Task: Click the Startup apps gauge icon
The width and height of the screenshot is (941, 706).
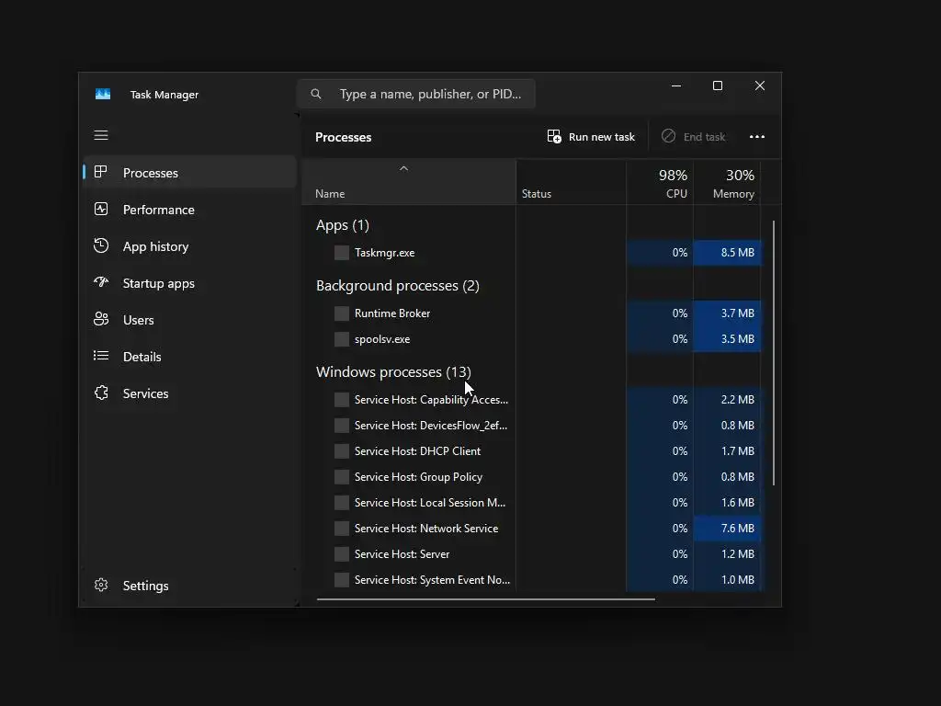Action: point(101,282)
